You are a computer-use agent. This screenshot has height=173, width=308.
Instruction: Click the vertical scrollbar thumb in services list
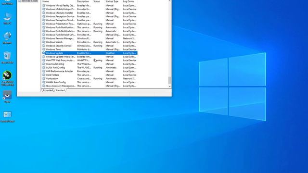click(169, 80)
